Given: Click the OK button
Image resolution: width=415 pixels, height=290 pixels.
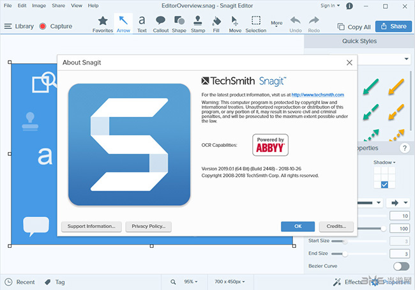Looking at the screenshot, I should [x=298, y=226].
